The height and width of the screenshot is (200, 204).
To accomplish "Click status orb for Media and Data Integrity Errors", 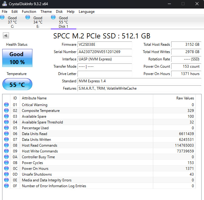I will [6, 180].
